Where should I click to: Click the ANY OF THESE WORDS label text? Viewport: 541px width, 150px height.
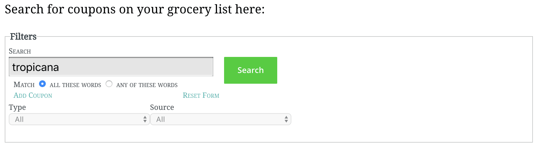coord(147,85)
